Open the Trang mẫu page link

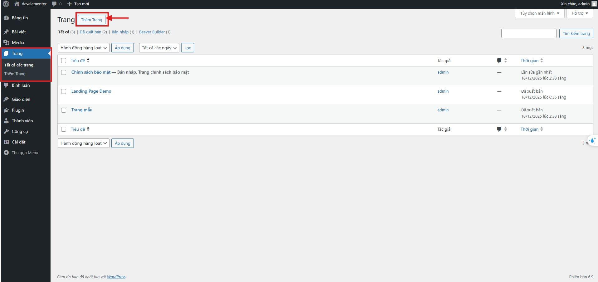click(x=82, y=110)
